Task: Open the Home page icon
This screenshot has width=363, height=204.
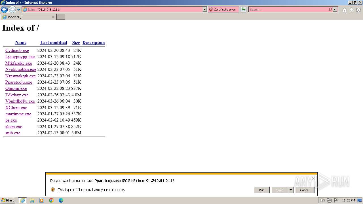Action: [344, 10]
